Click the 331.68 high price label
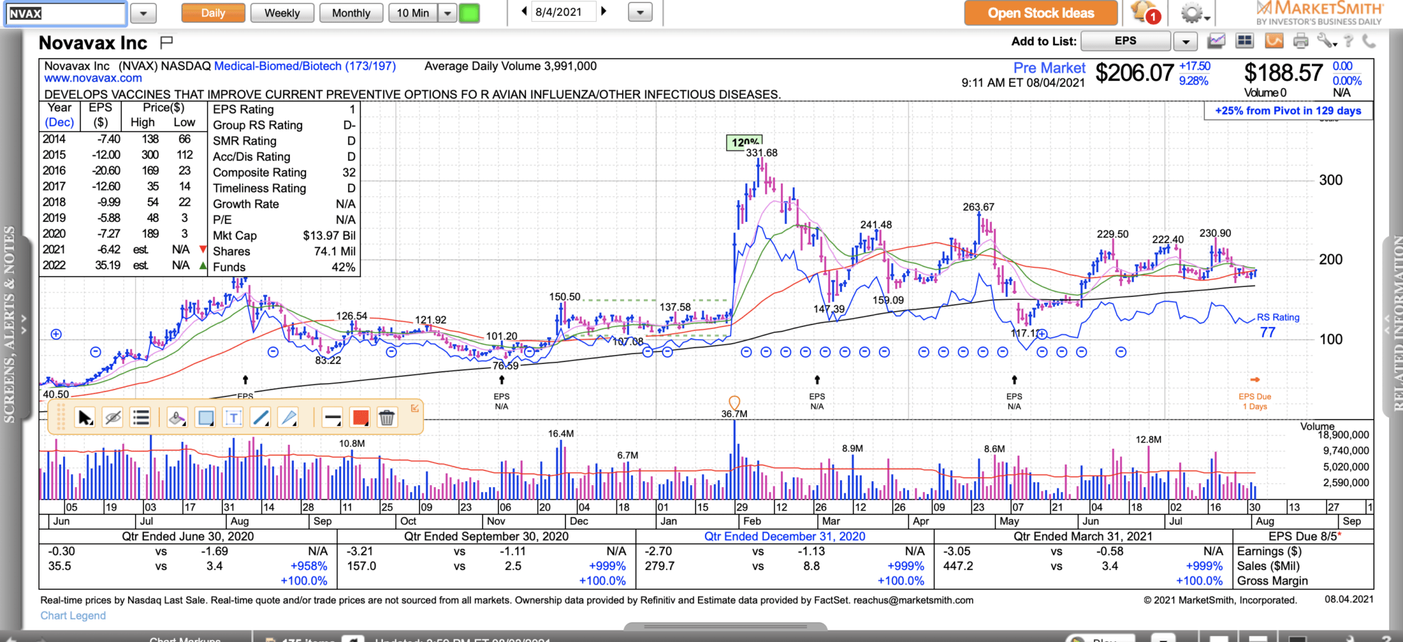 pyautogui.click(x=762, y=153)
